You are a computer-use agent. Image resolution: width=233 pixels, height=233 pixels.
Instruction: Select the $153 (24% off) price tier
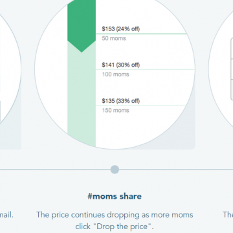(121, 29)
